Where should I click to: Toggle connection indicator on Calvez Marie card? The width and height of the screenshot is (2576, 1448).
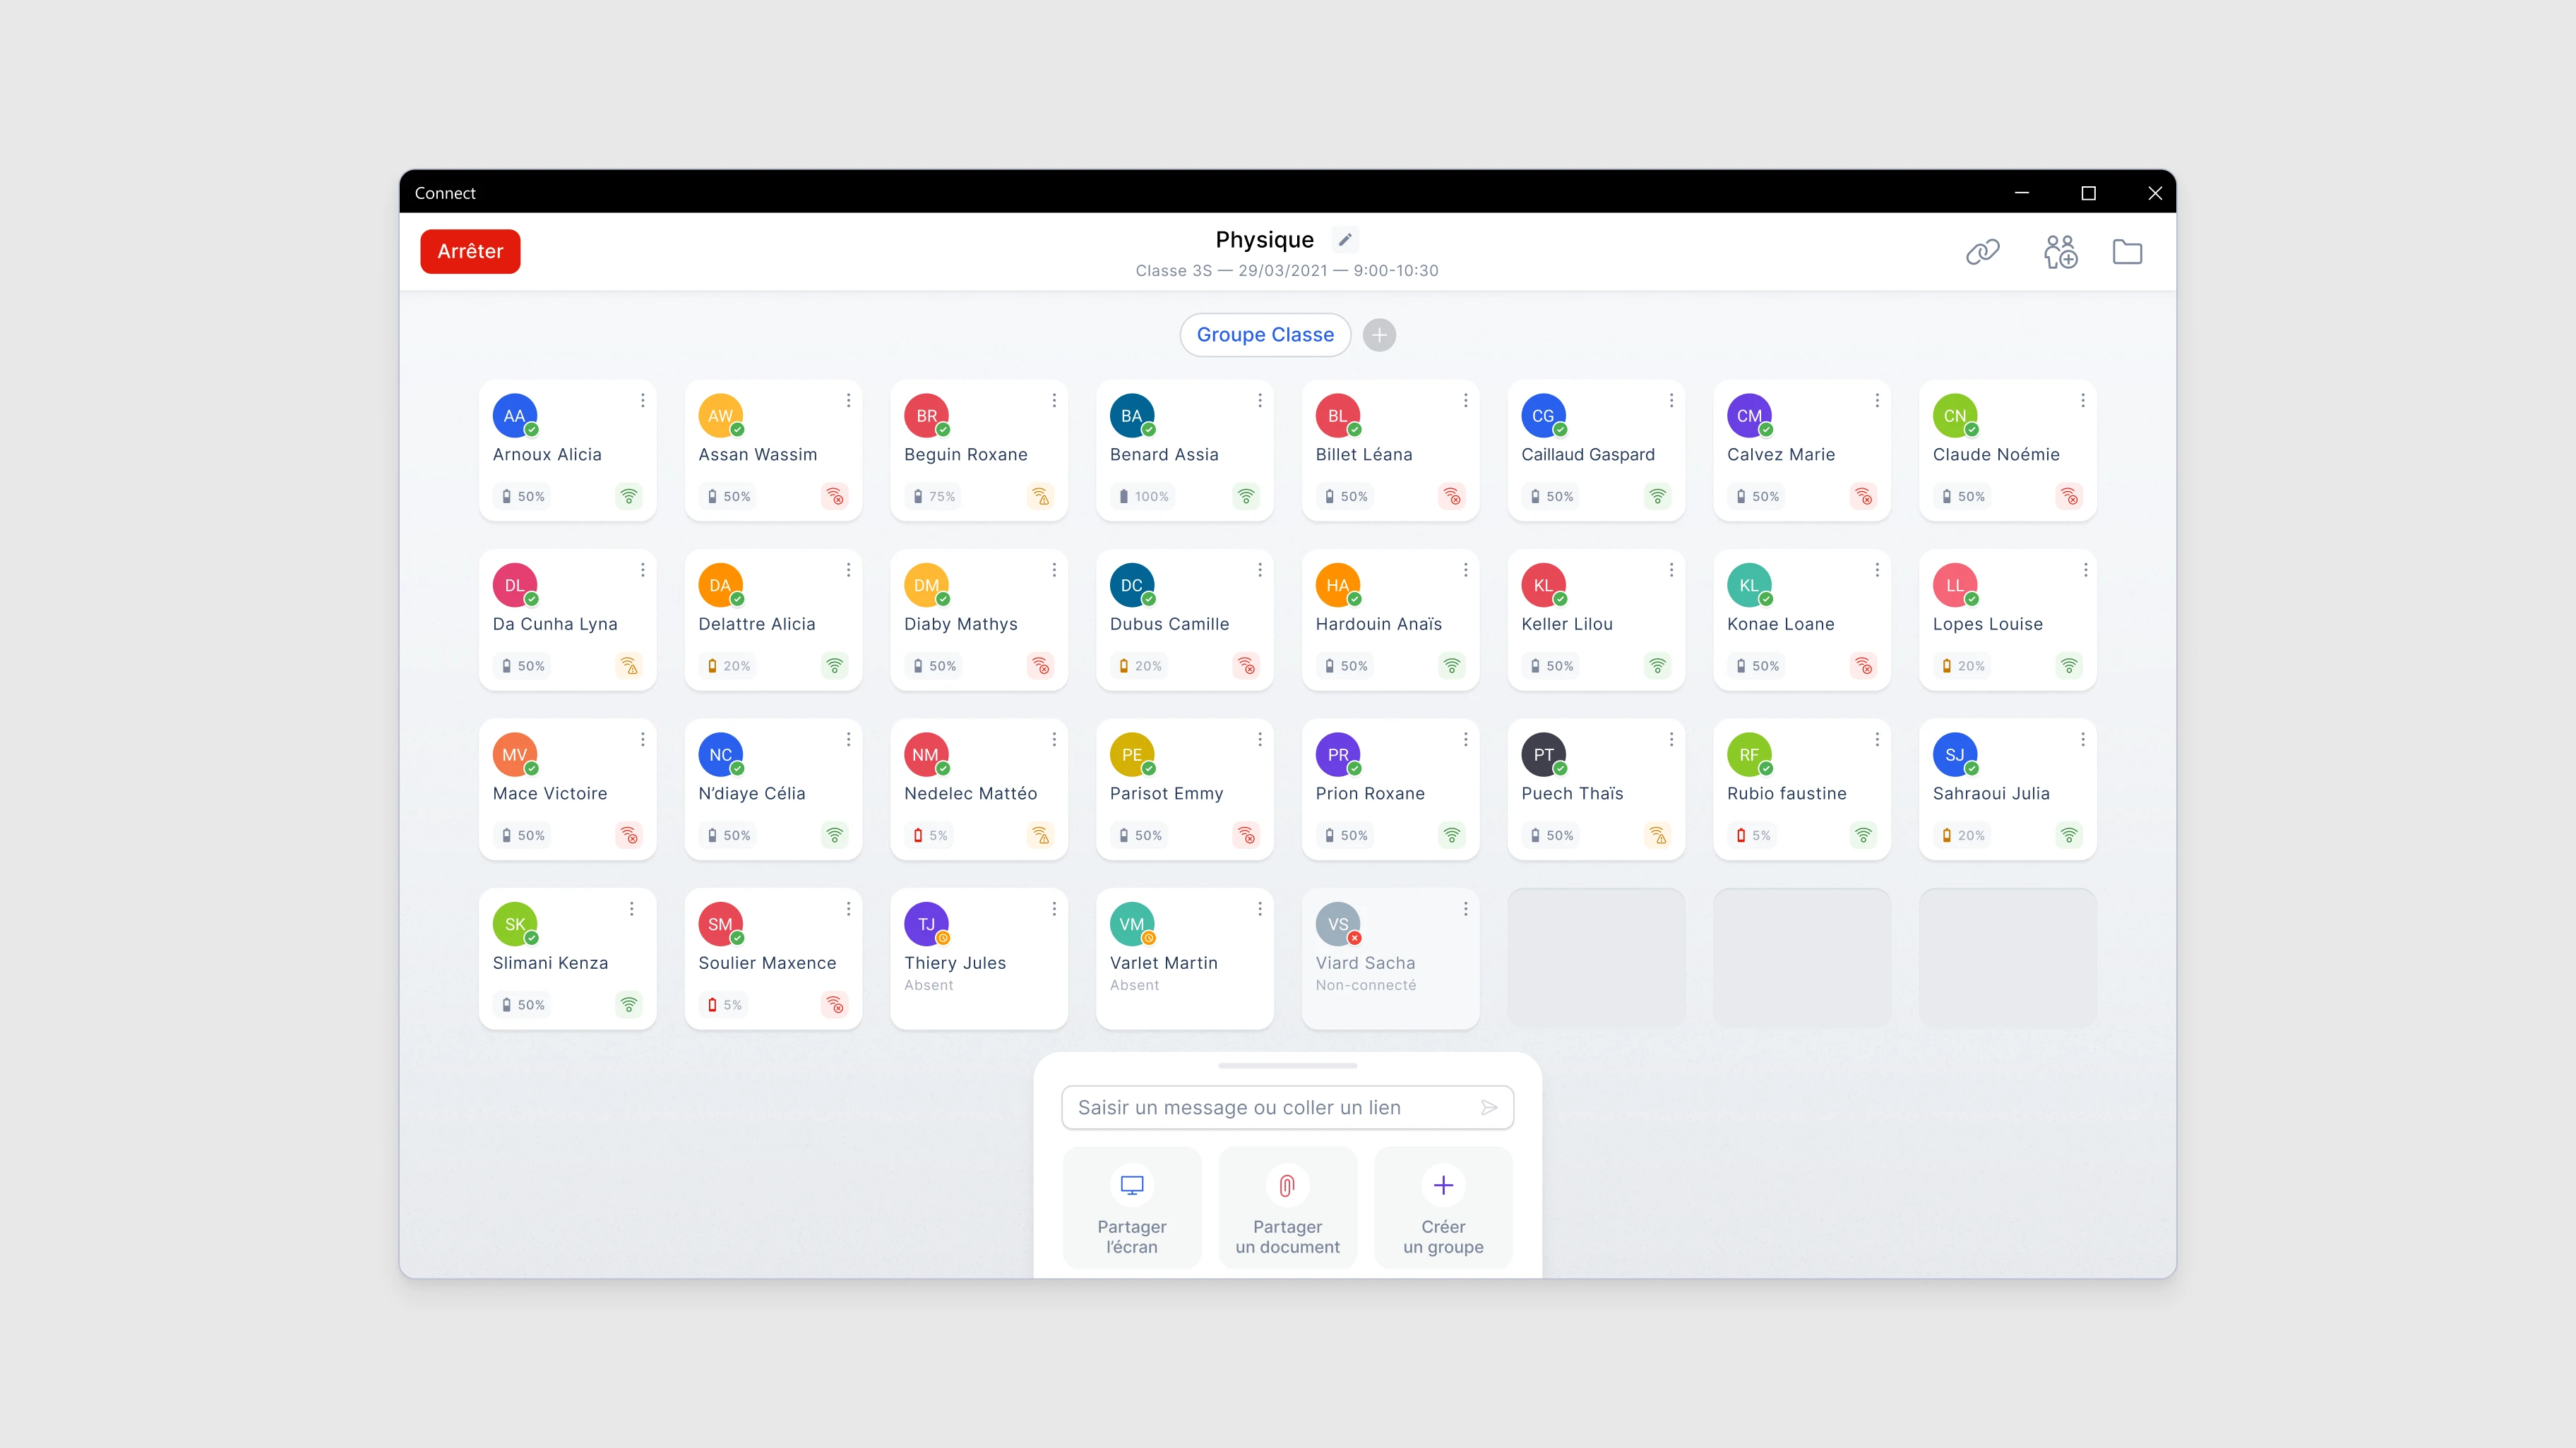click(x=1863, y=495)
